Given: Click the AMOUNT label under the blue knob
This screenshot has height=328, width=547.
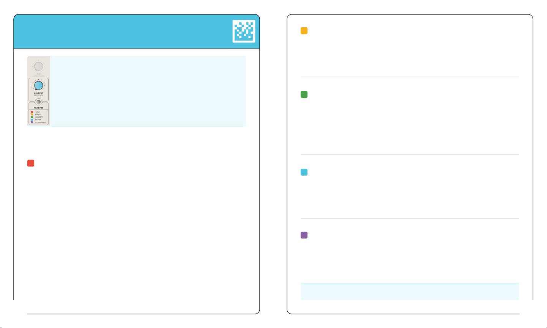Looking at the screenshot, I should (x=38, y=93).
